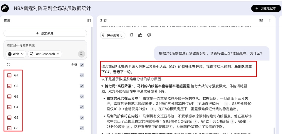Click the 保存到笔记 button
This screenshot has width=282, height=134.
113,35
